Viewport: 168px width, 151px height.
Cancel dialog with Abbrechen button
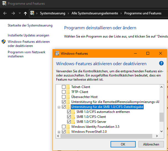[x=151, y=144]
